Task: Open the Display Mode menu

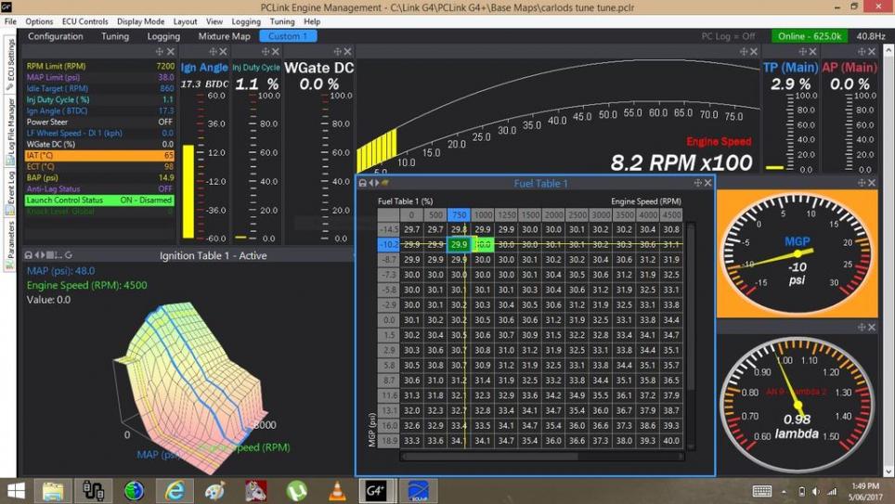Action: [x=140, y=21]
